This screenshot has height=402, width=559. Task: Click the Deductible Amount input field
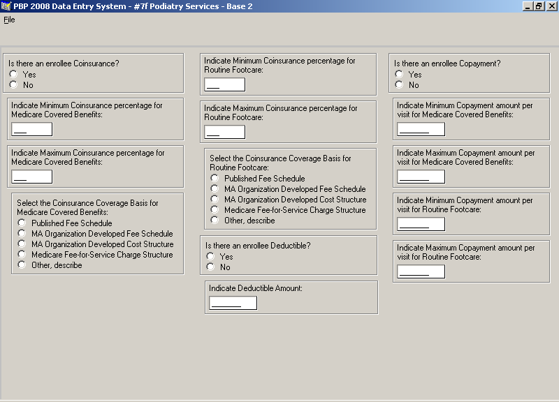coord(233,303)
